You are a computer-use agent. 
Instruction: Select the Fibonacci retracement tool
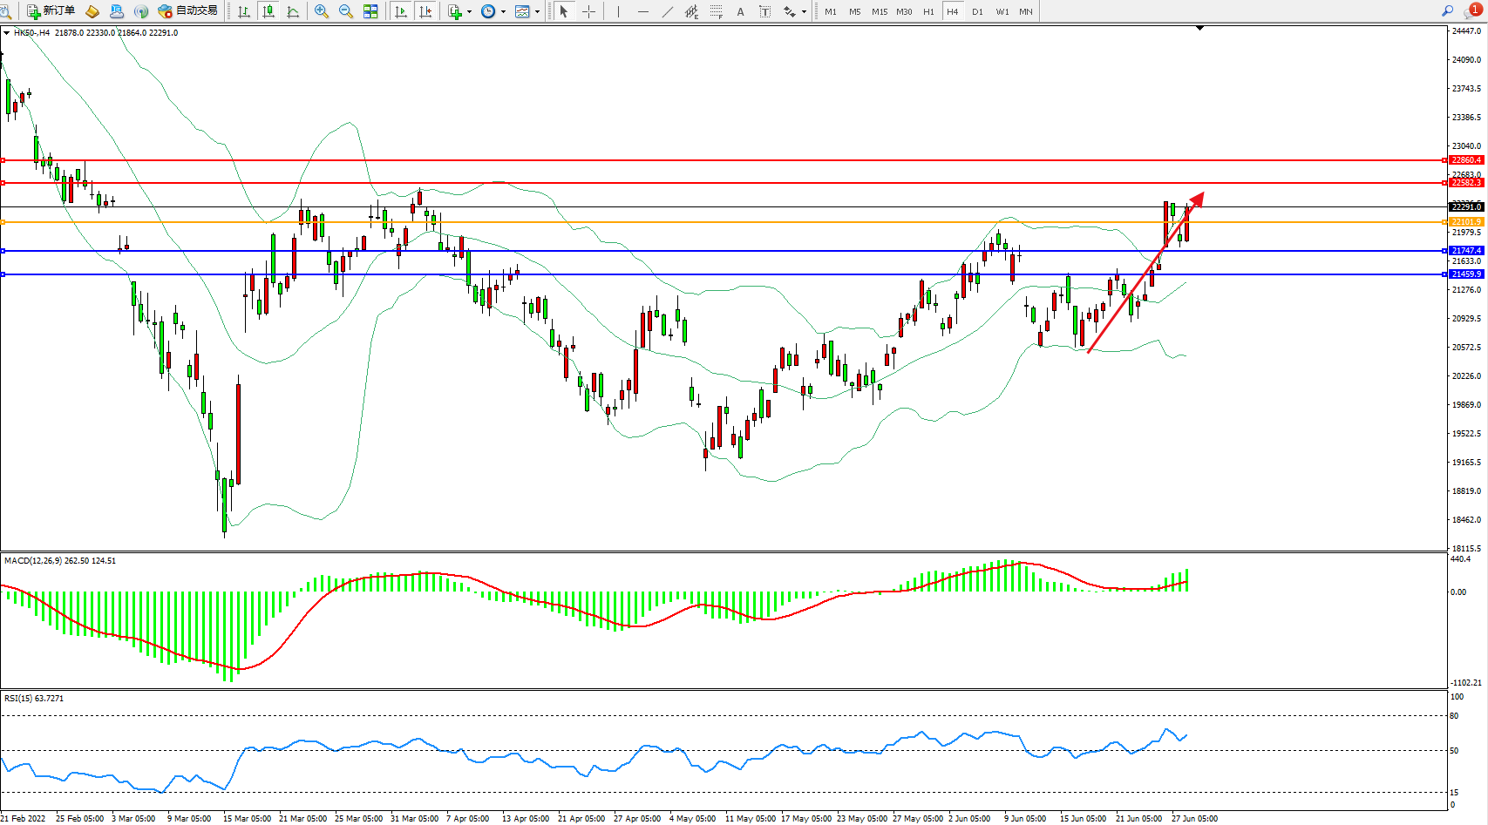click(x=716, y=11)
